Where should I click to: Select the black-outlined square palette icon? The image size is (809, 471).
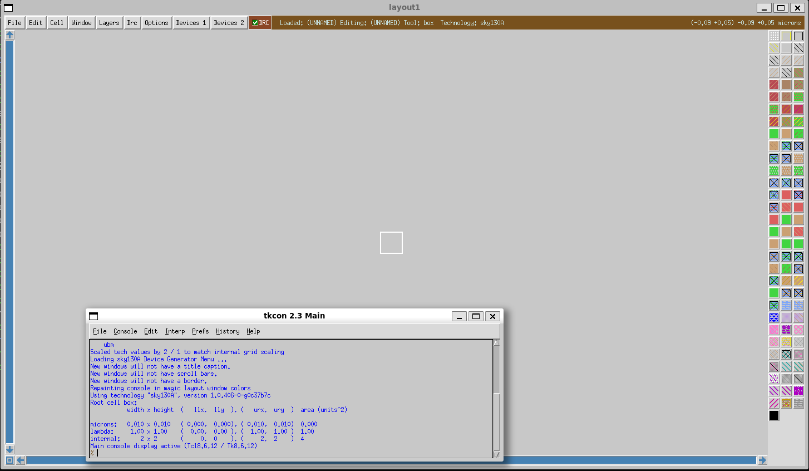(x=798, y=36)
